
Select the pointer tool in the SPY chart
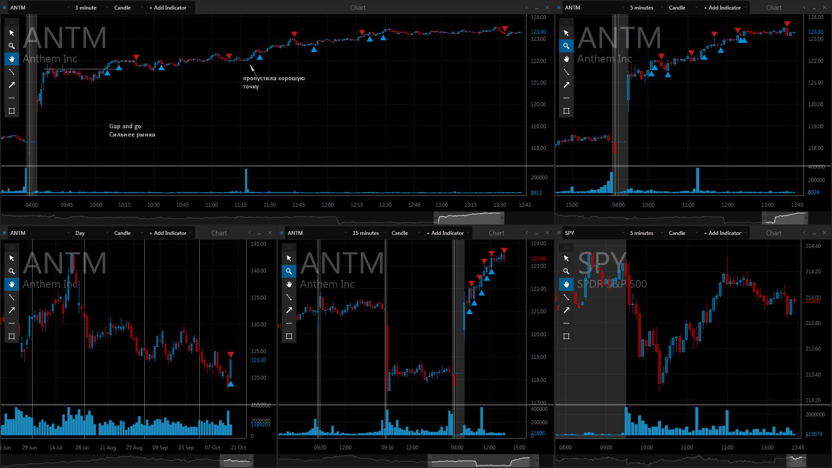coord(566,258)
